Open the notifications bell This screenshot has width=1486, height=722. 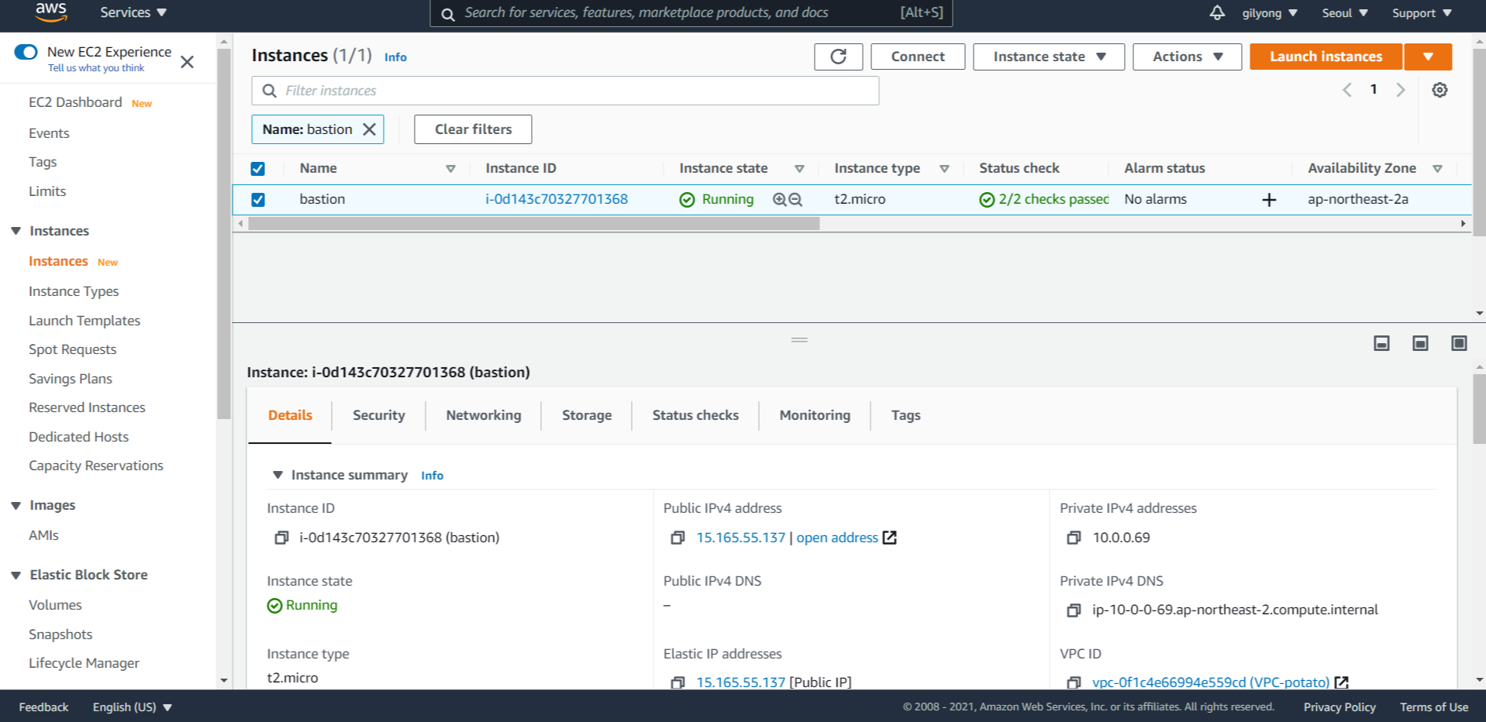tap(1217, 12)
